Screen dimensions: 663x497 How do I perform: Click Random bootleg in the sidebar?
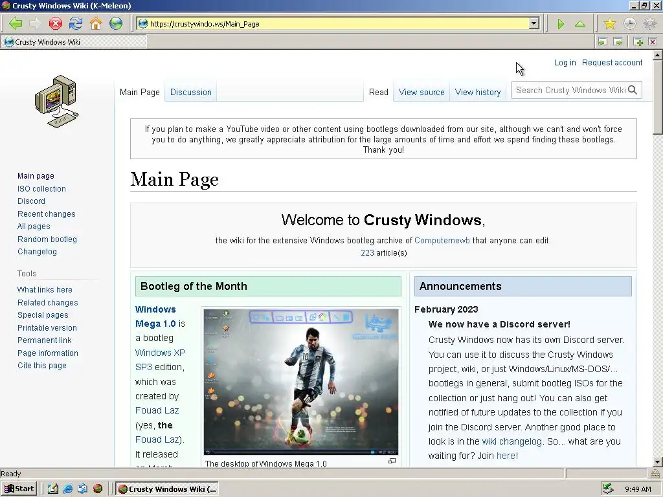[47, 239]
